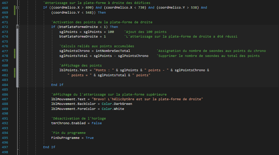279x155 pixels.
Task: Click the string " points = " on line 482
Action: (x=80, y=75)
